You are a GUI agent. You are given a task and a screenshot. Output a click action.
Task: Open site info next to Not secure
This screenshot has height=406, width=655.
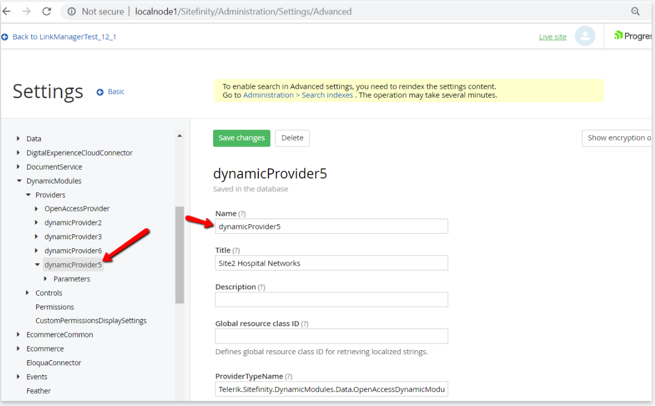[72, 12]
